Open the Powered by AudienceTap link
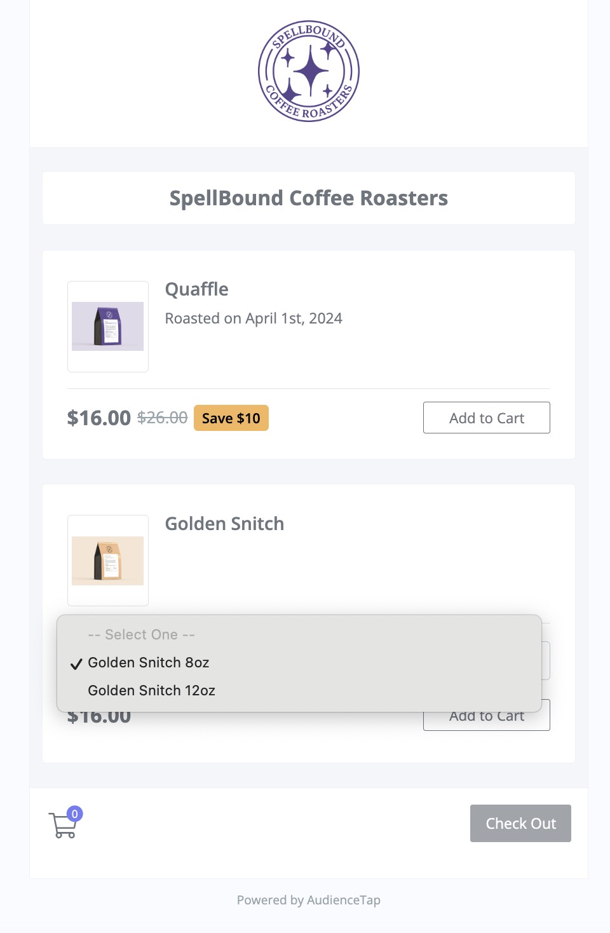Screen dimensions: 610x933 coord(309,900)
